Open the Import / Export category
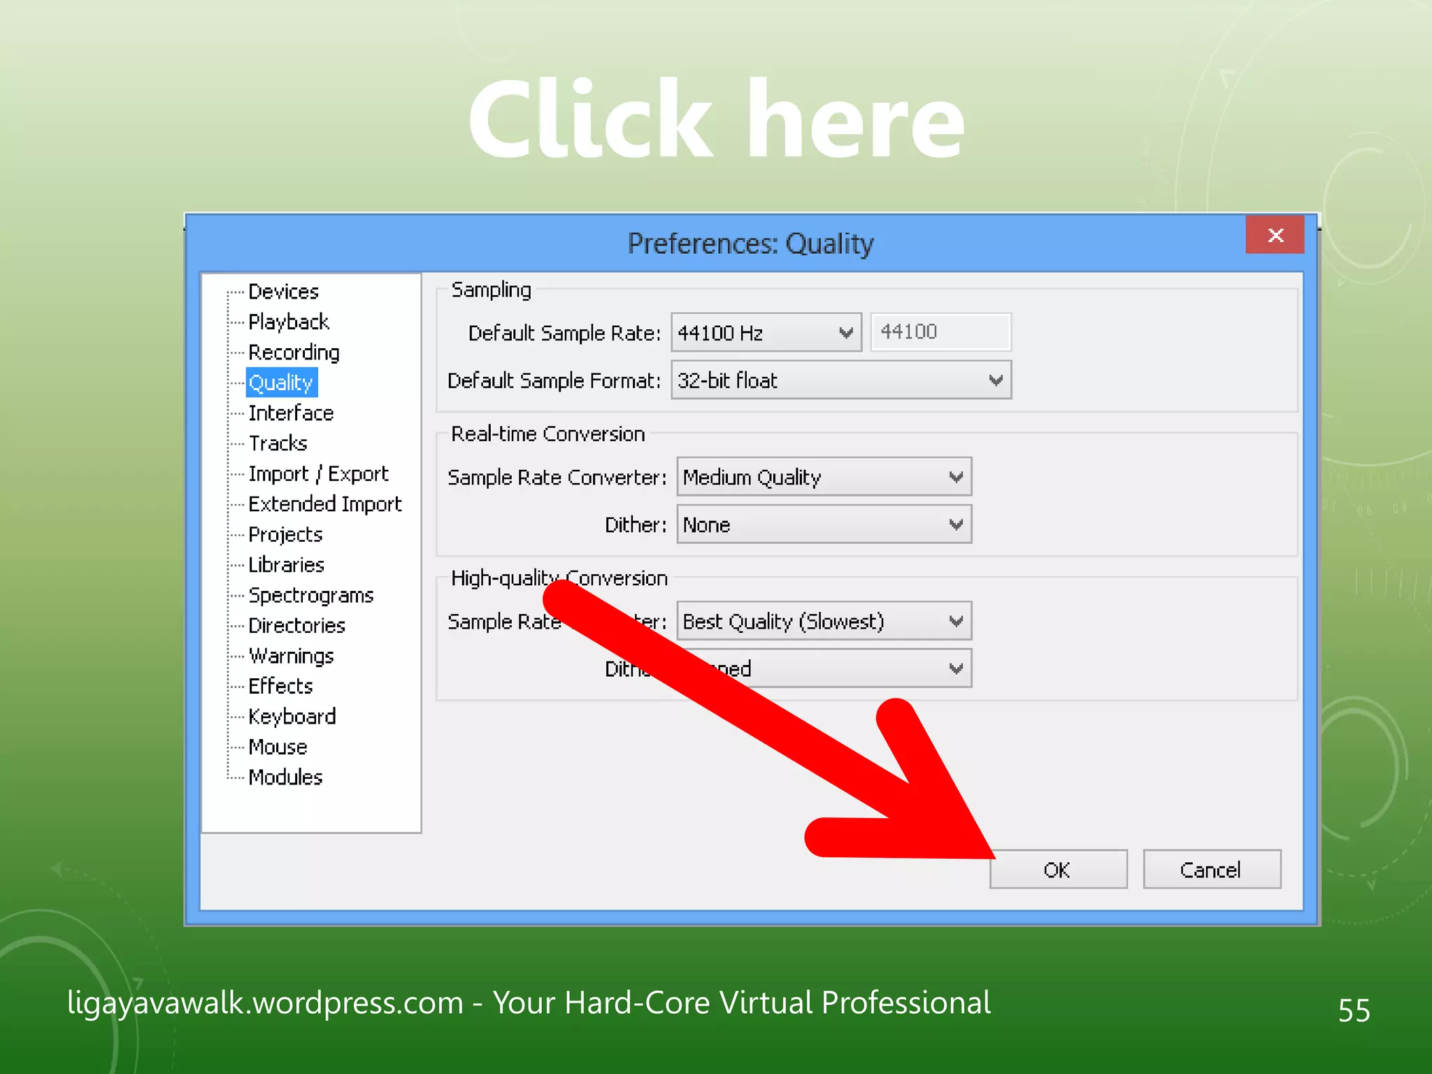 coord(318,474)
